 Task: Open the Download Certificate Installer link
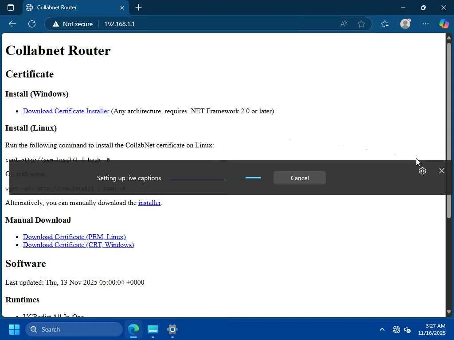[66, 111]
